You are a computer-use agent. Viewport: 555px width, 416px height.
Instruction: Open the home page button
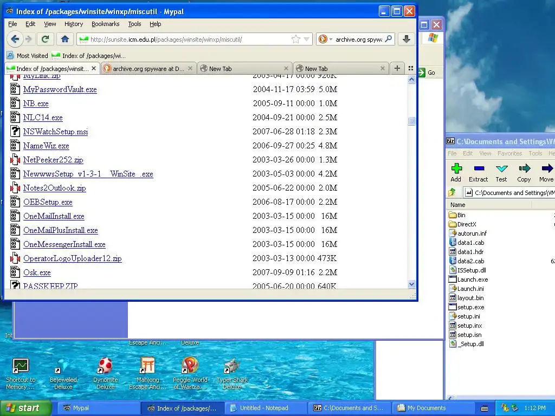click(x=65, y=39)
